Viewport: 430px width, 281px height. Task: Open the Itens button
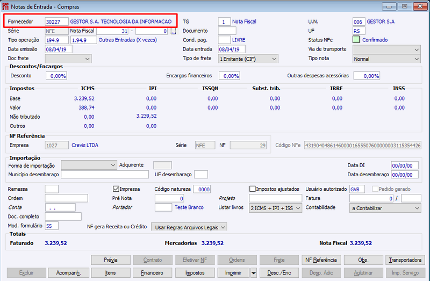(x=111, y=273)
